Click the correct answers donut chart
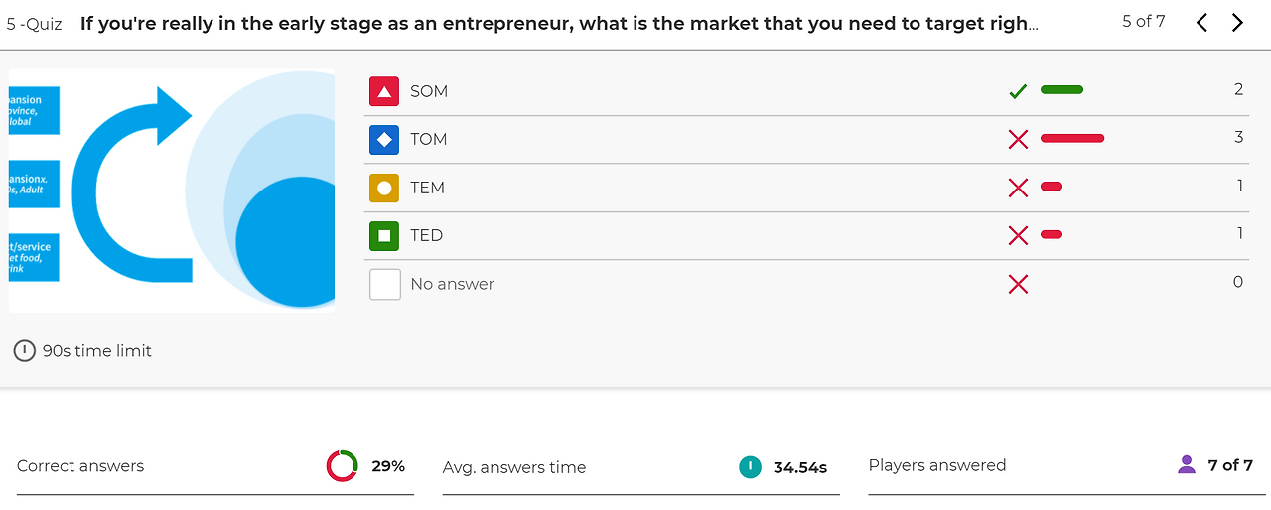The image size is (1271, 510). 342,466
